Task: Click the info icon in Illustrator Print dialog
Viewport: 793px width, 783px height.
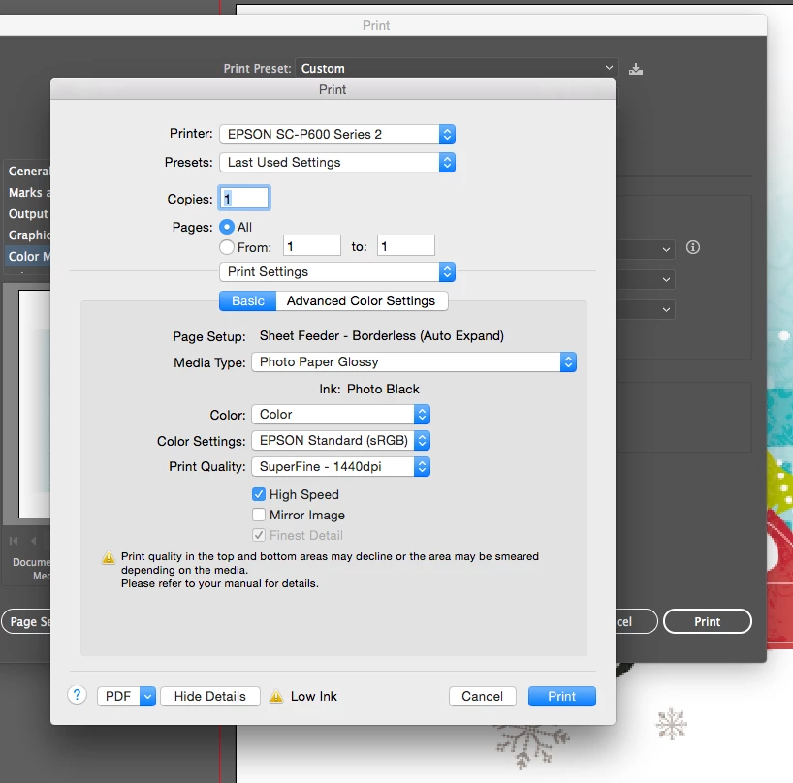Action: click(693, 247)
